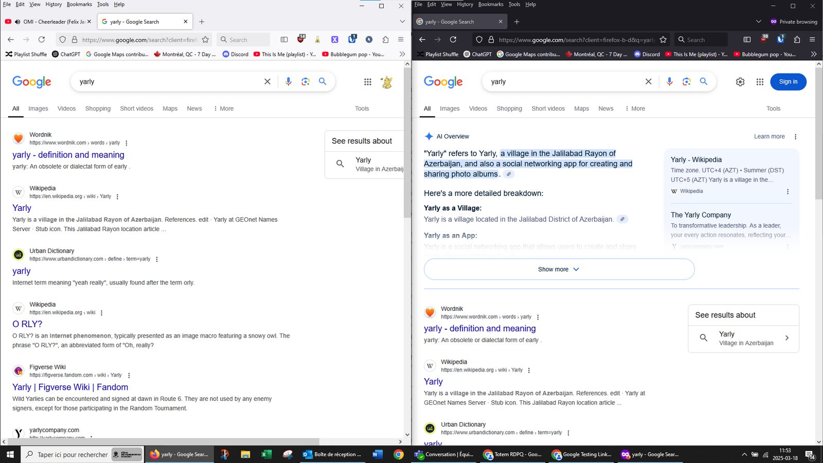Open the 'Yarly | Figverse Wiki | Fandom' result
The width and height of the screenshot is (823, 463).
pos(70,387)
